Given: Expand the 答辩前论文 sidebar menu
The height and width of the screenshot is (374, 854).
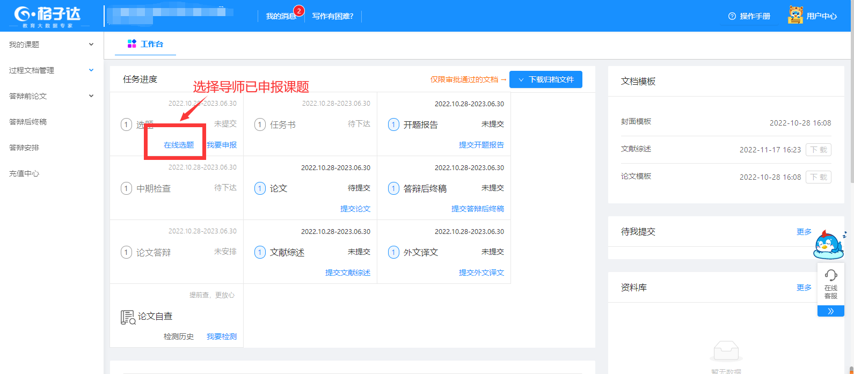Looking at the screenshot, I should click(x=51, y=96).
